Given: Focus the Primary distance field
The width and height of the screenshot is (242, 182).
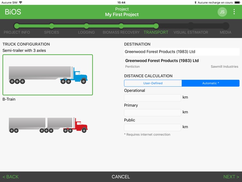Looking at the screenshot, I should [153, 112].
